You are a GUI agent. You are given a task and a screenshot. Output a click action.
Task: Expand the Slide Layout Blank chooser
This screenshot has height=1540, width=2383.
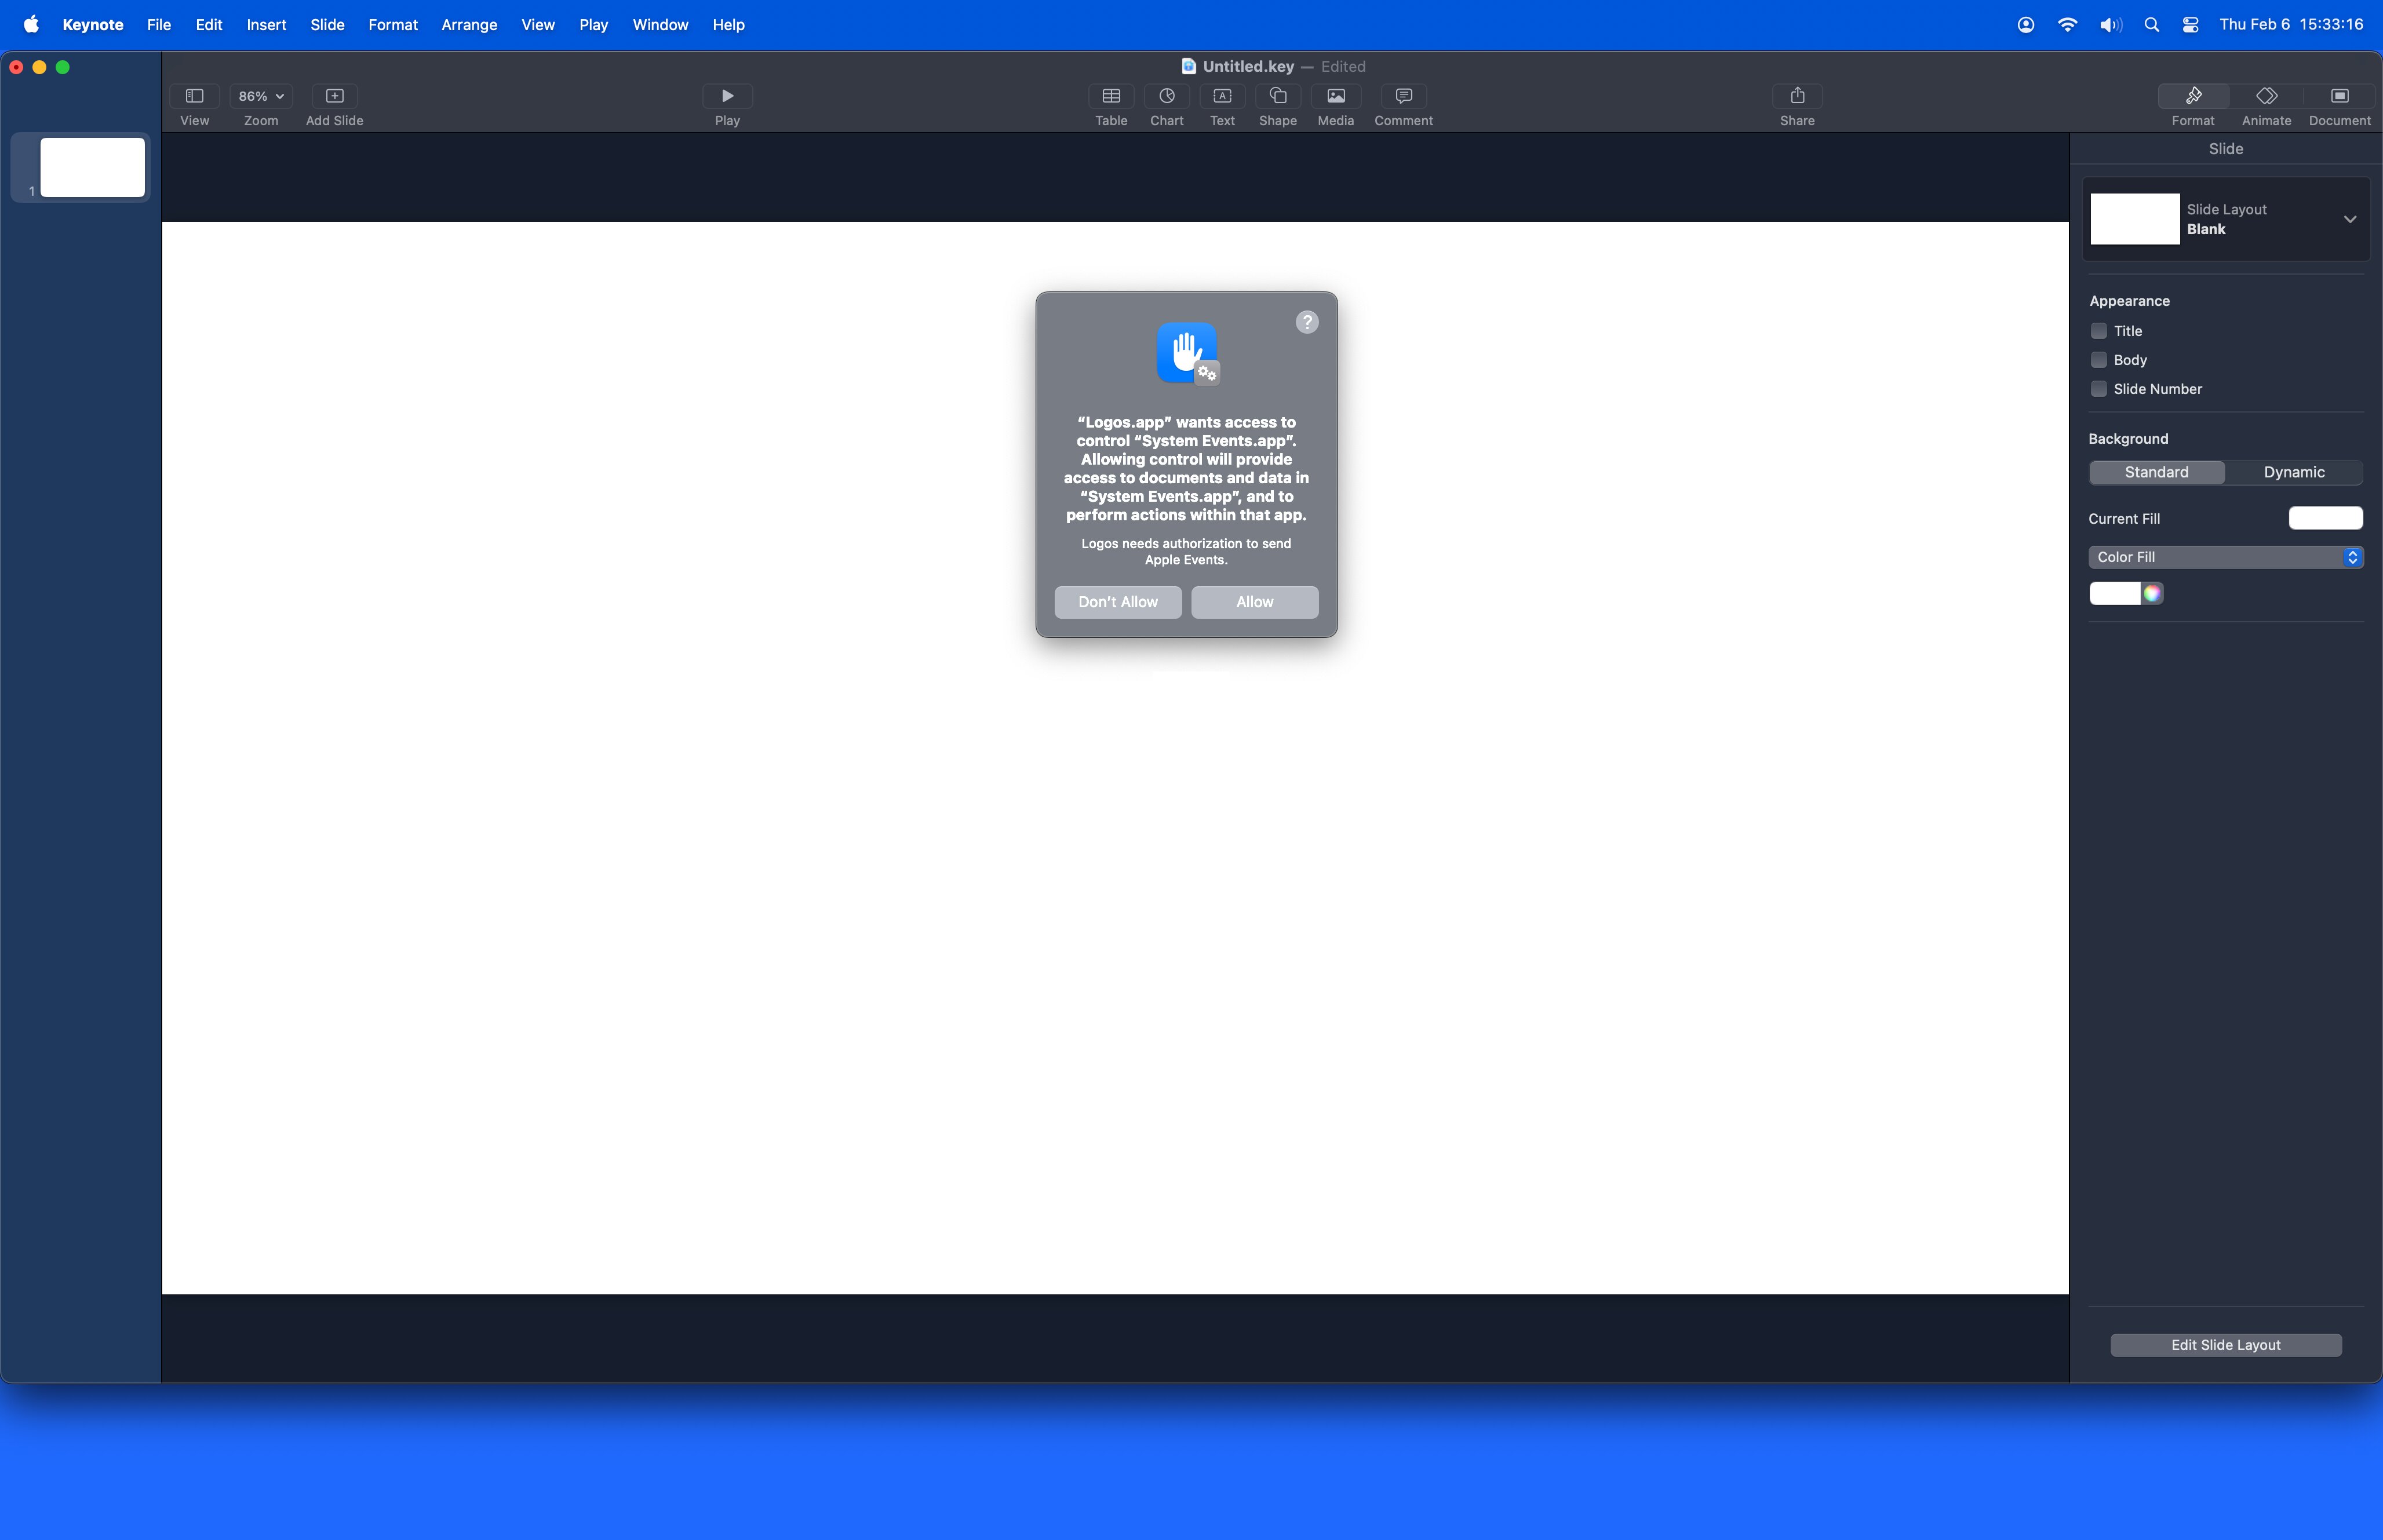[x=2350, y=219]
